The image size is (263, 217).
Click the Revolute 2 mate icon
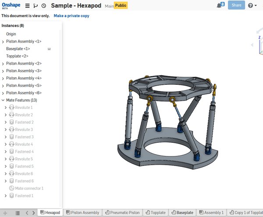point(11,115)
